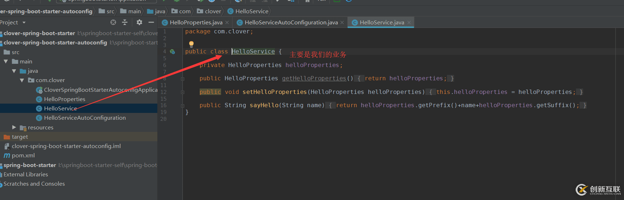Click the collapse all icon in Project panel
Screen dimensions: 624x200
click(x=125, y=22)
